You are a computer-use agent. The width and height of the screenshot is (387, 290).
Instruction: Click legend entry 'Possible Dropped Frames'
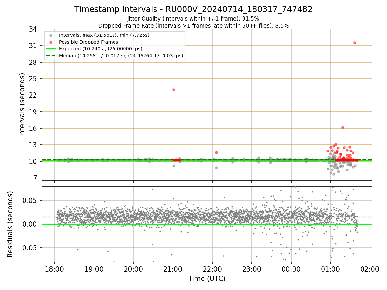(88, 42)
